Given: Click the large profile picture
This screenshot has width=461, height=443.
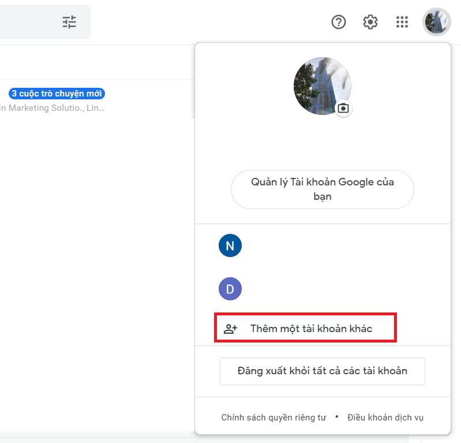Looking at the screenshot, I should point(322,86).
